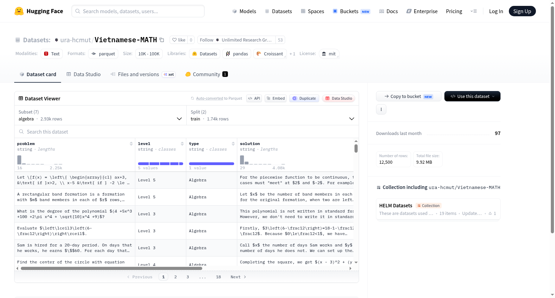
Task: Open the three-dot more options button
Action: tap(381, 109)
